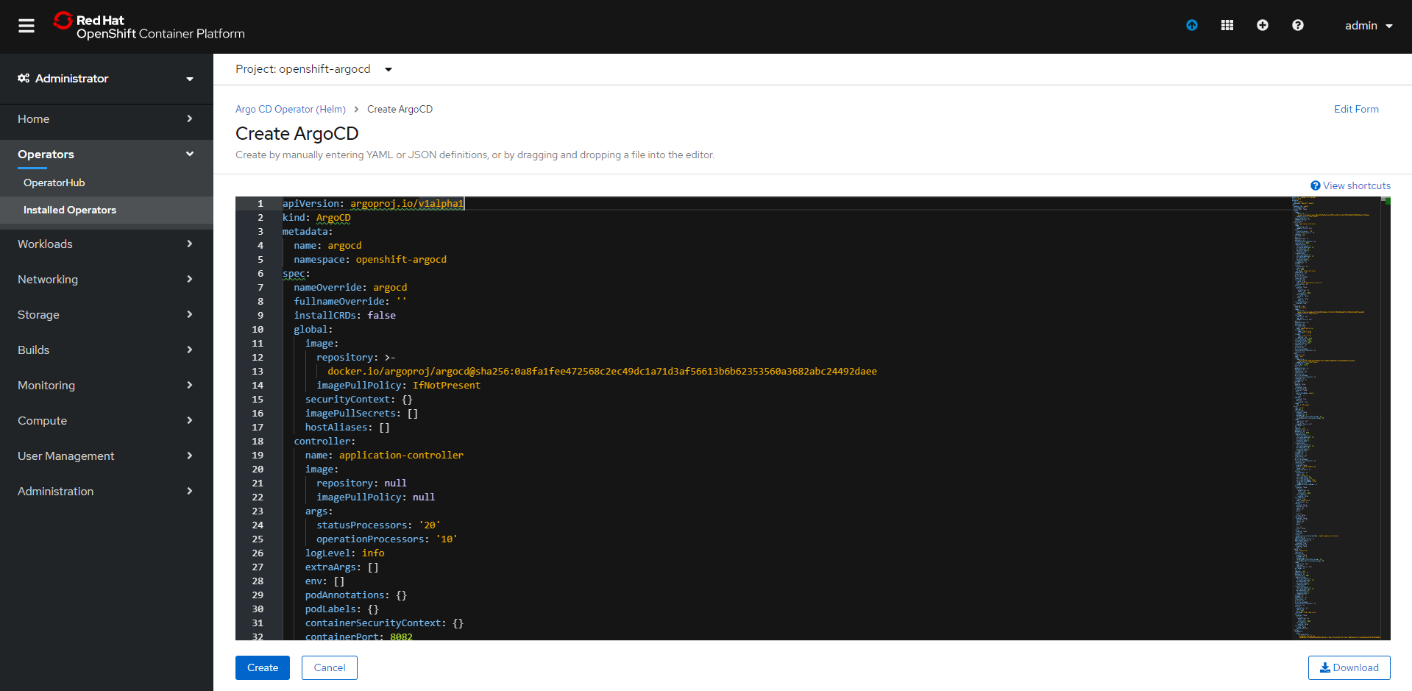Open the Project openshift-argocd dropdown
The width and height of the screenshot is (1412, 691).
pos(314,69)
